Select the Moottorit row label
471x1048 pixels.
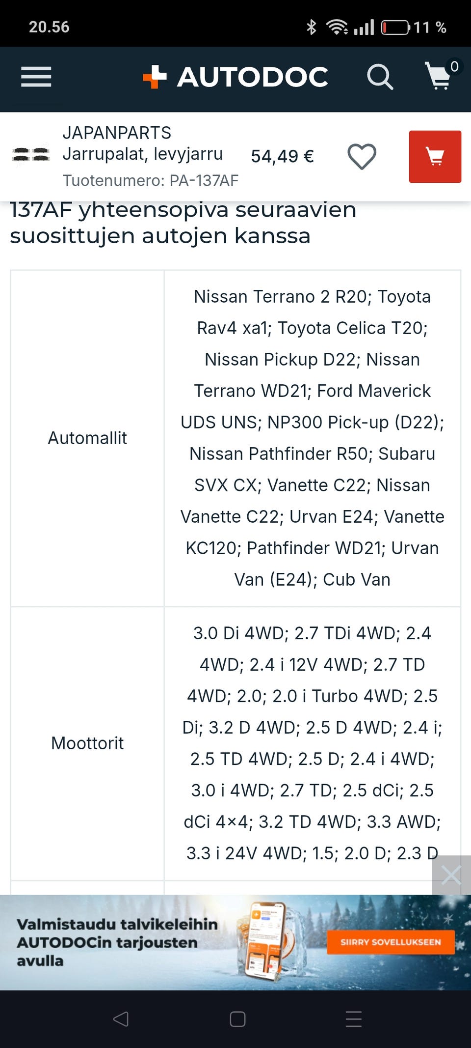click(x=87, y=743)
